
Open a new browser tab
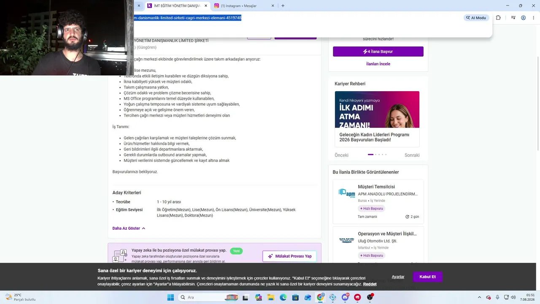pos(283,6)
